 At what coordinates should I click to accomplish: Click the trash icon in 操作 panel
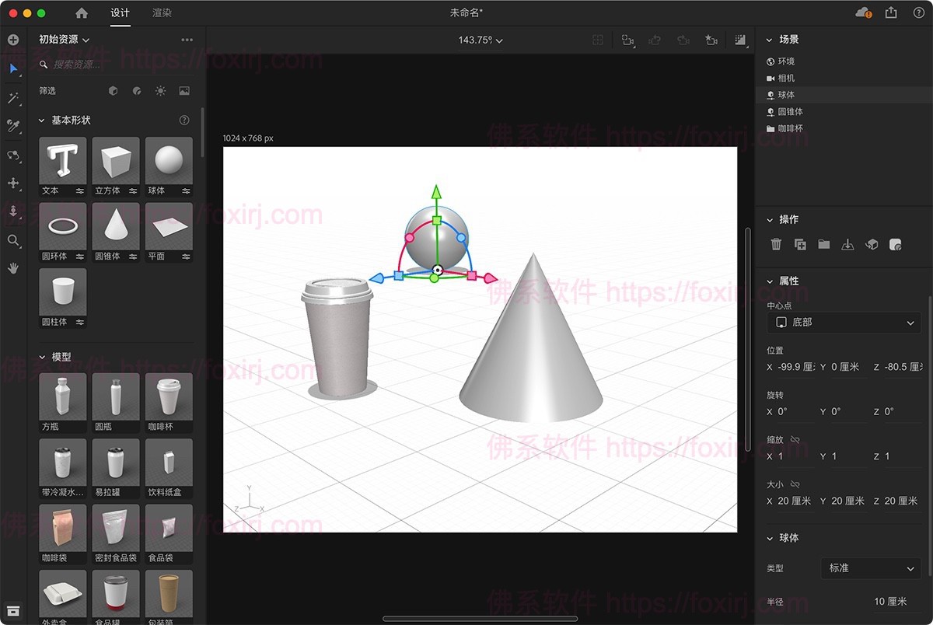[x=776, y=244]
